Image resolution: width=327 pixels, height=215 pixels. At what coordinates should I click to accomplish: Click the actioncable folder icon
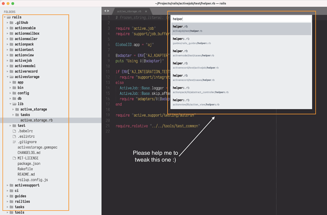[11, 28]
